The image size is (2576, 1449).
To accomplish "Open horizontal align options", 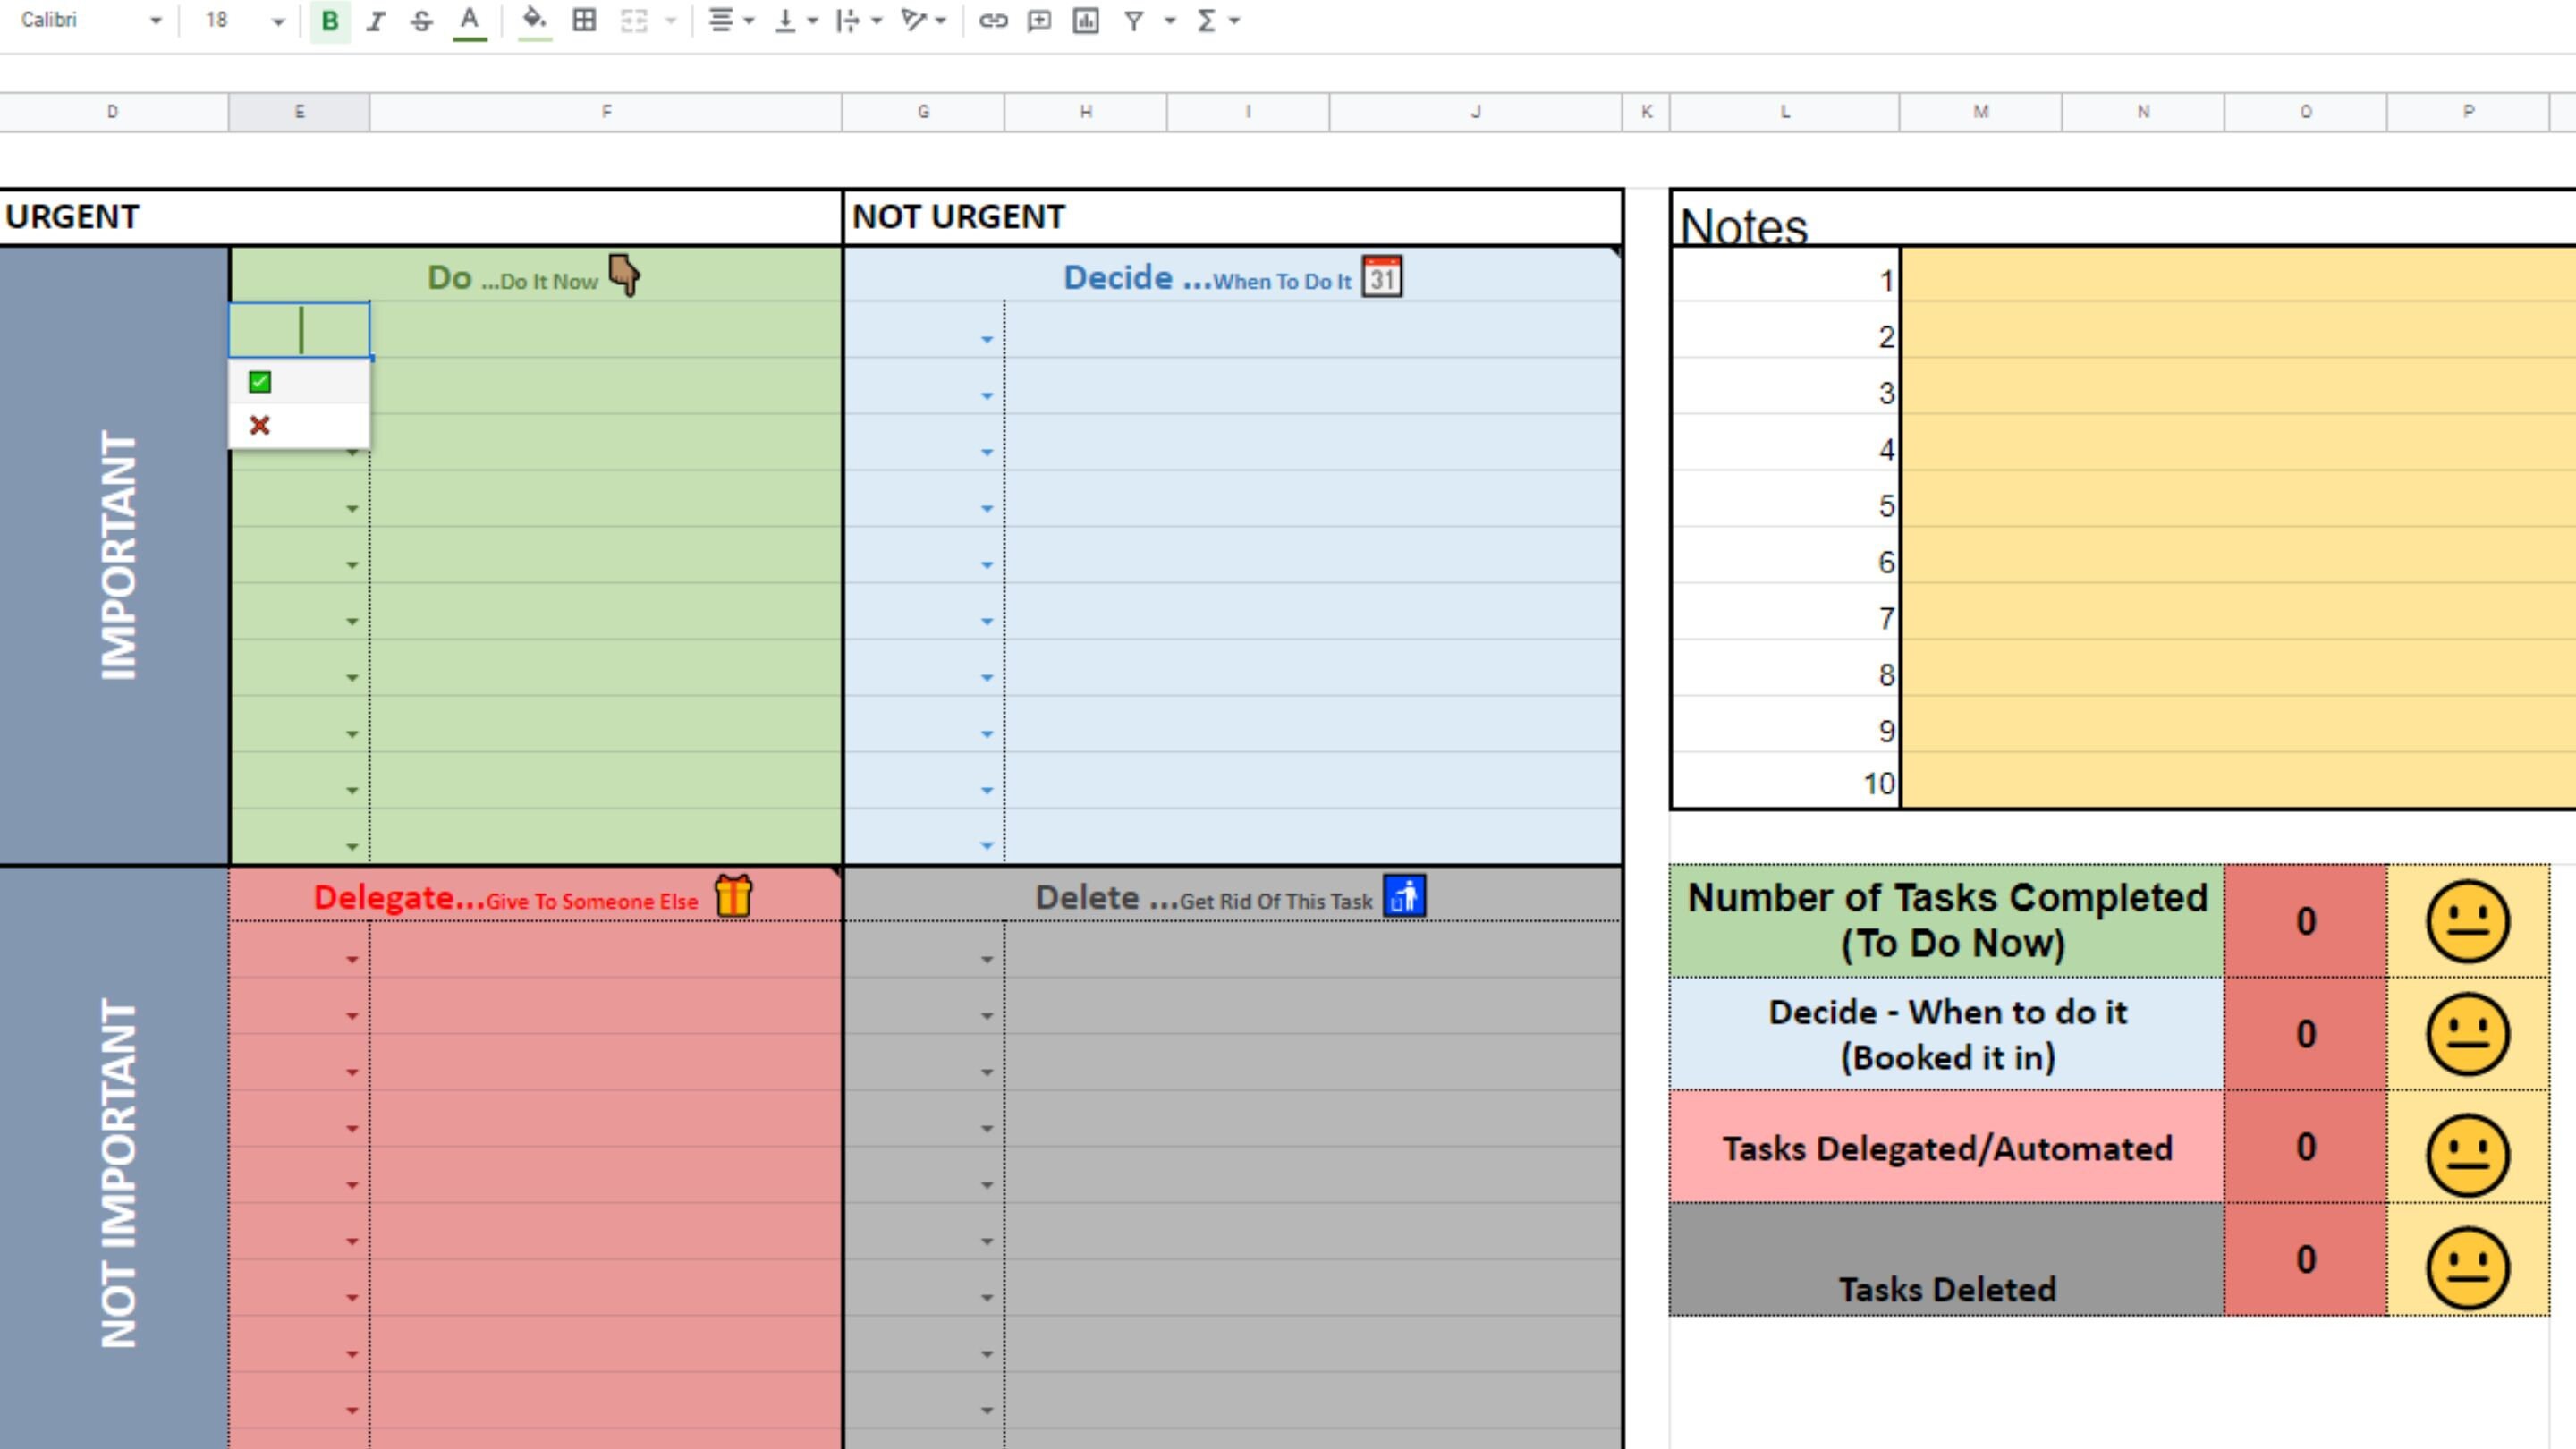I will pyautogui.click(x=730, y=21).
